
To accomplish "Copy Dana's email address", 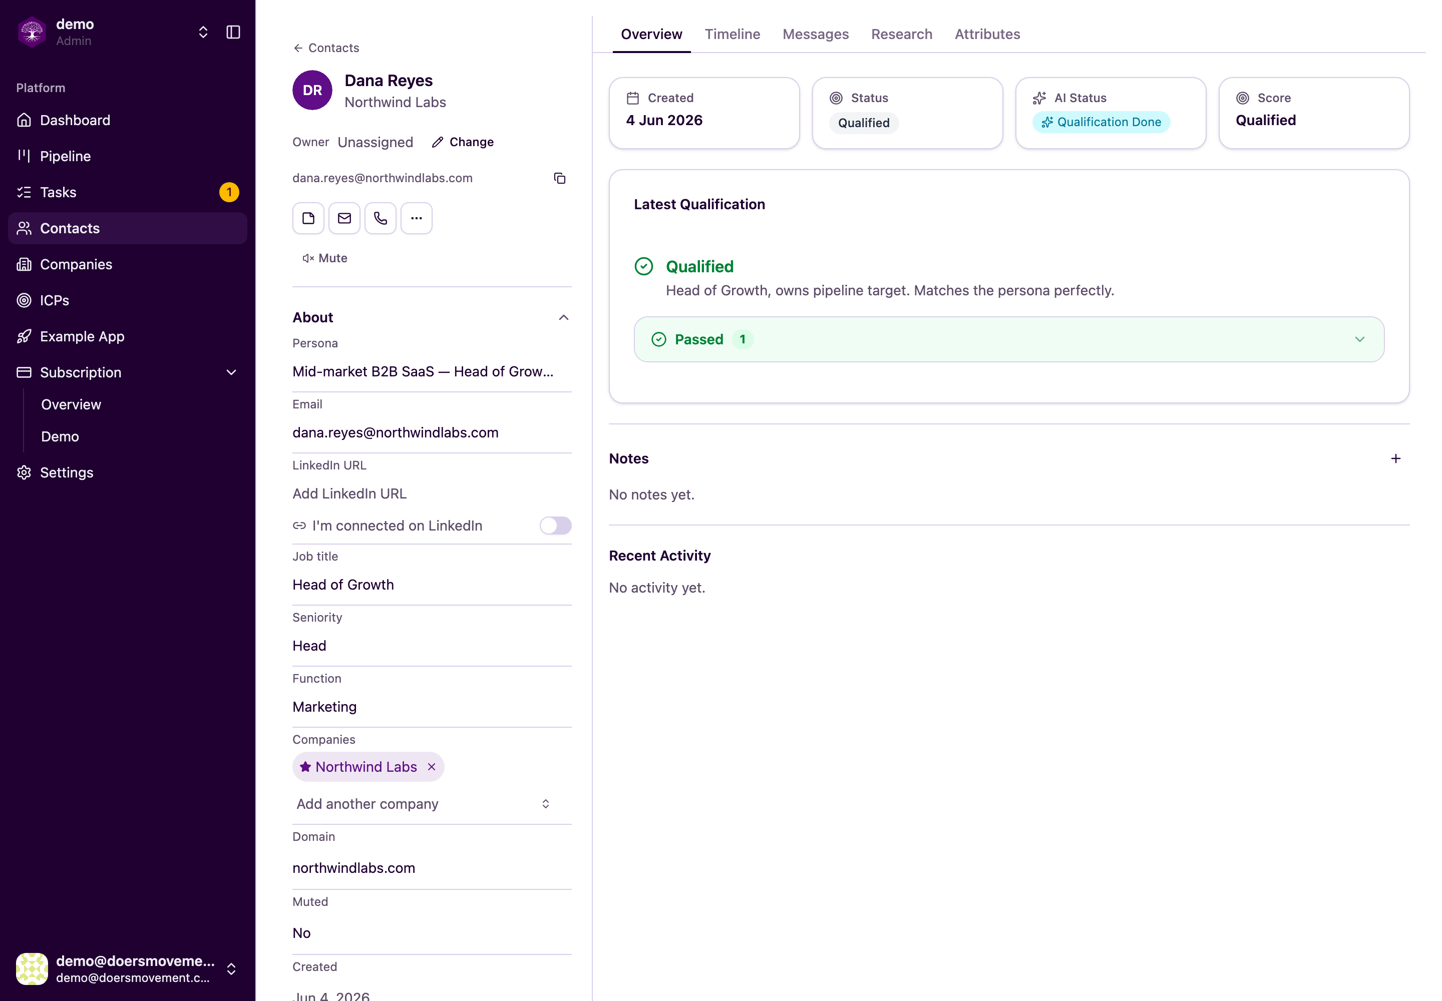I will pyautogui.click(x=560, y=178).
